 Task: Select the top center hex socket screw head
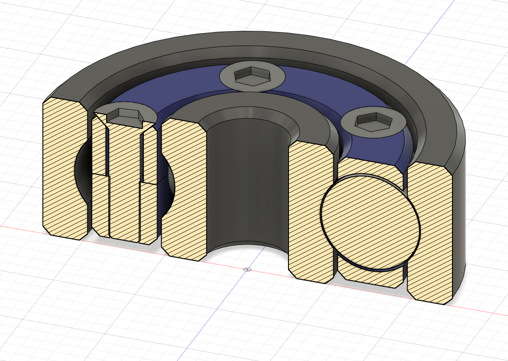(253, 76)
